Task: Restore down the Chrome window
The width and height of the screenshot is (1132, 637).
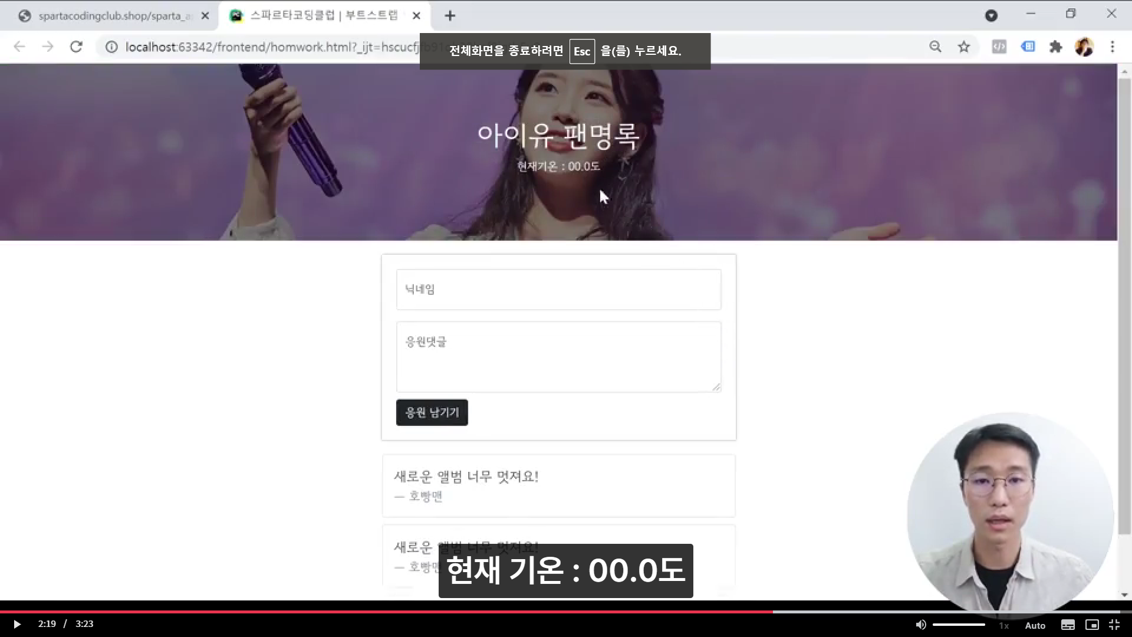Action: tap(1071, 14)
